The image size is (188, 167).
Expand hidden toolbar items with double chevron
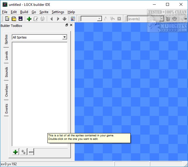(185, 19)
